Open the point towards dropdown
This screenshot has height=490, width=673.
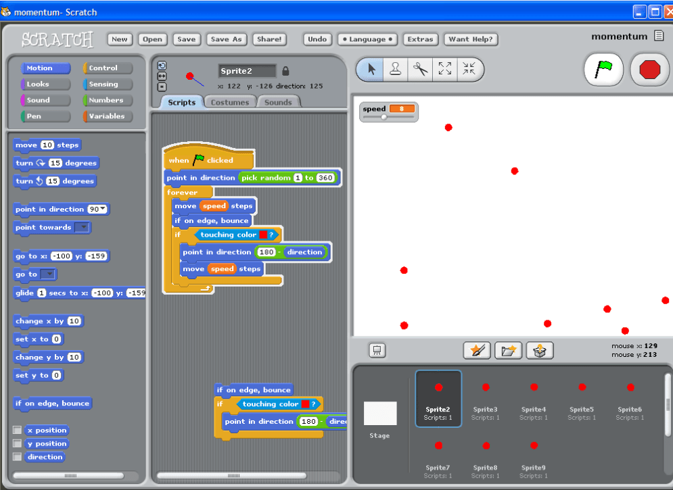[x=82, y=227]
